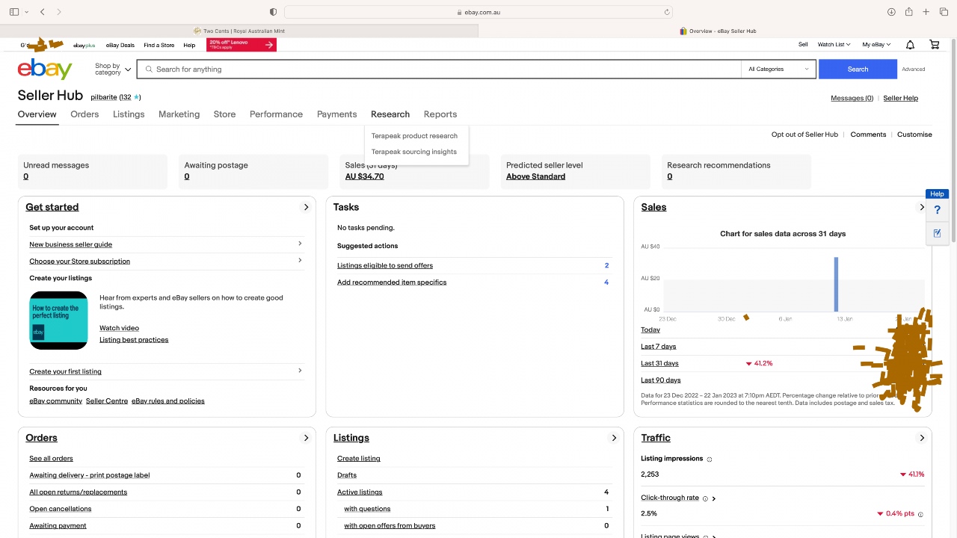
Task: Click the eBay logo
Action: (x=45, y=69)
